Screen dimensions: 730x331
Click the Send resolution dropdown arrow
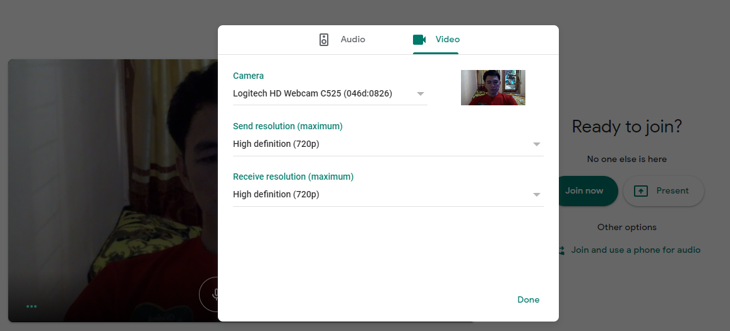(x=536, y=144)
